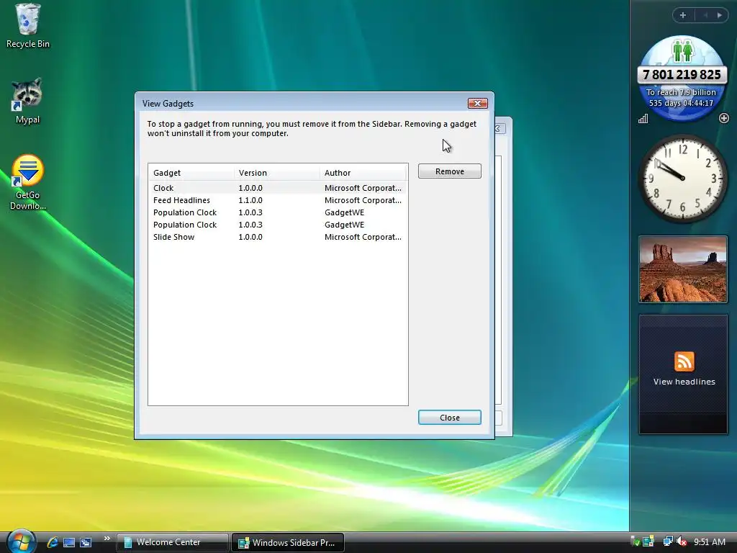Screen dimensions: 737x553
Task: Click the Population Clock gadget counter
Action: tap(682, 74)
